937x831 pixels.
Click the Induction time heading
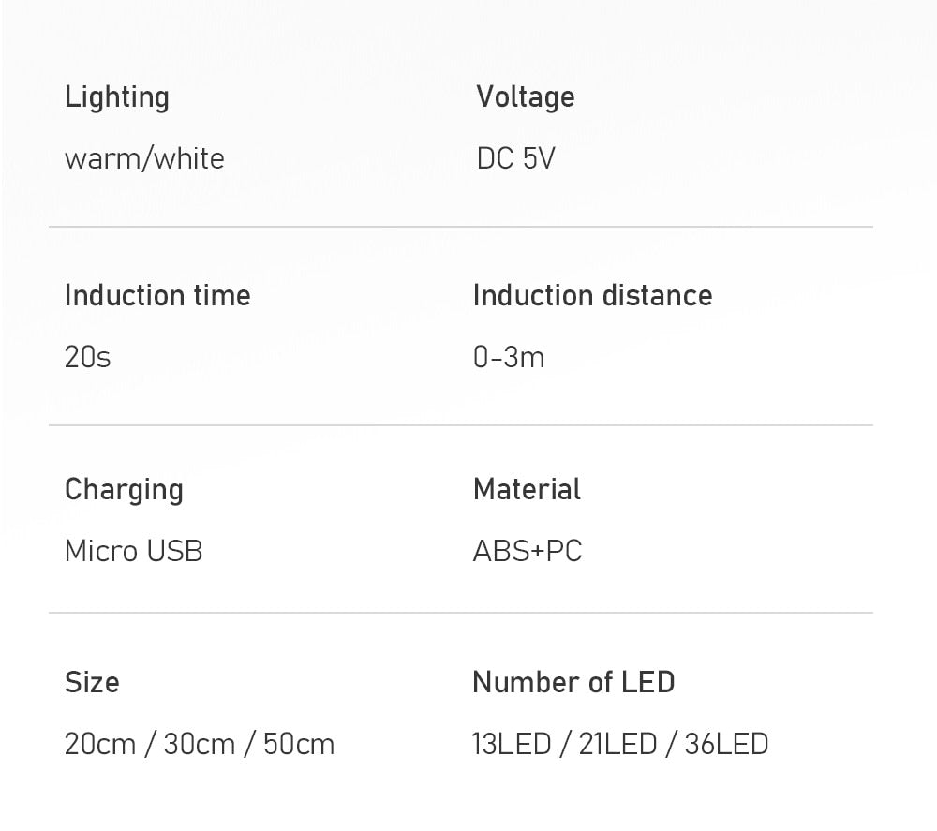(157, 296)
